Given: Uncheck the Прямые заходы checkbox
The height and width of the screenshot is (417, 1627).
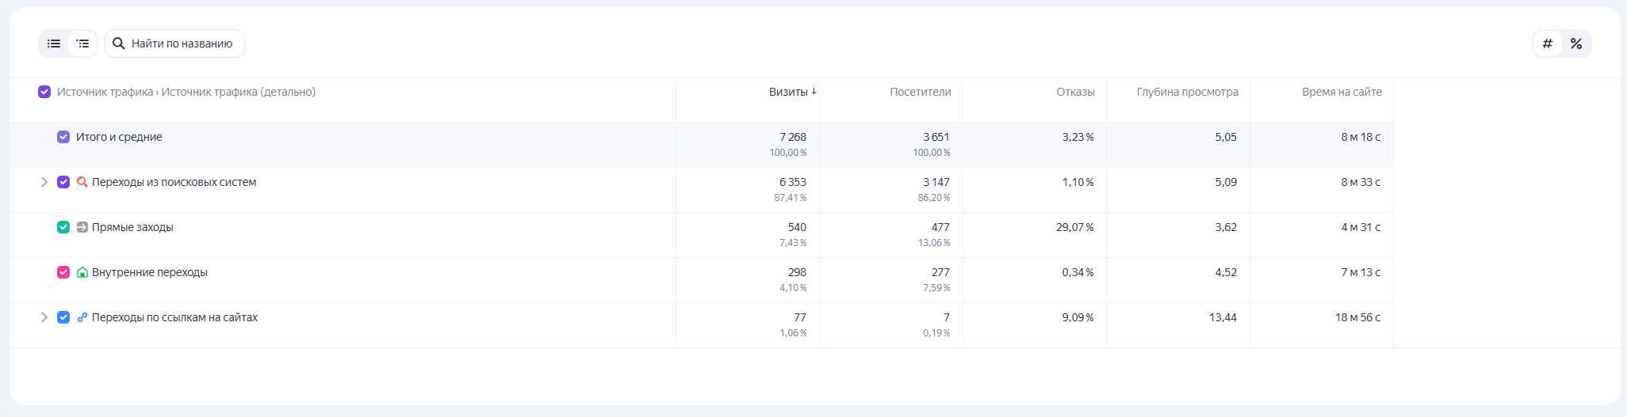Looking at the screenshot, I should pos(63,227).
